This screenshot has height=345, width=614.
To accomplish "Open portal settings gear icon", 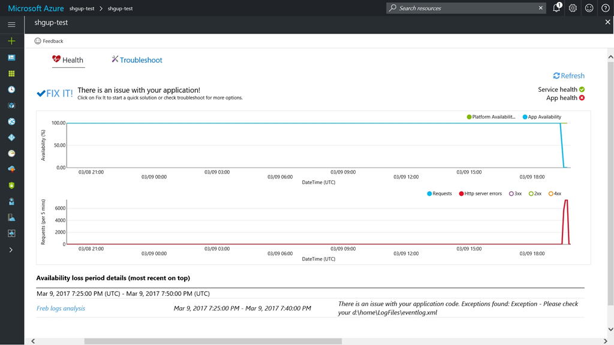I will coord(573,8).
